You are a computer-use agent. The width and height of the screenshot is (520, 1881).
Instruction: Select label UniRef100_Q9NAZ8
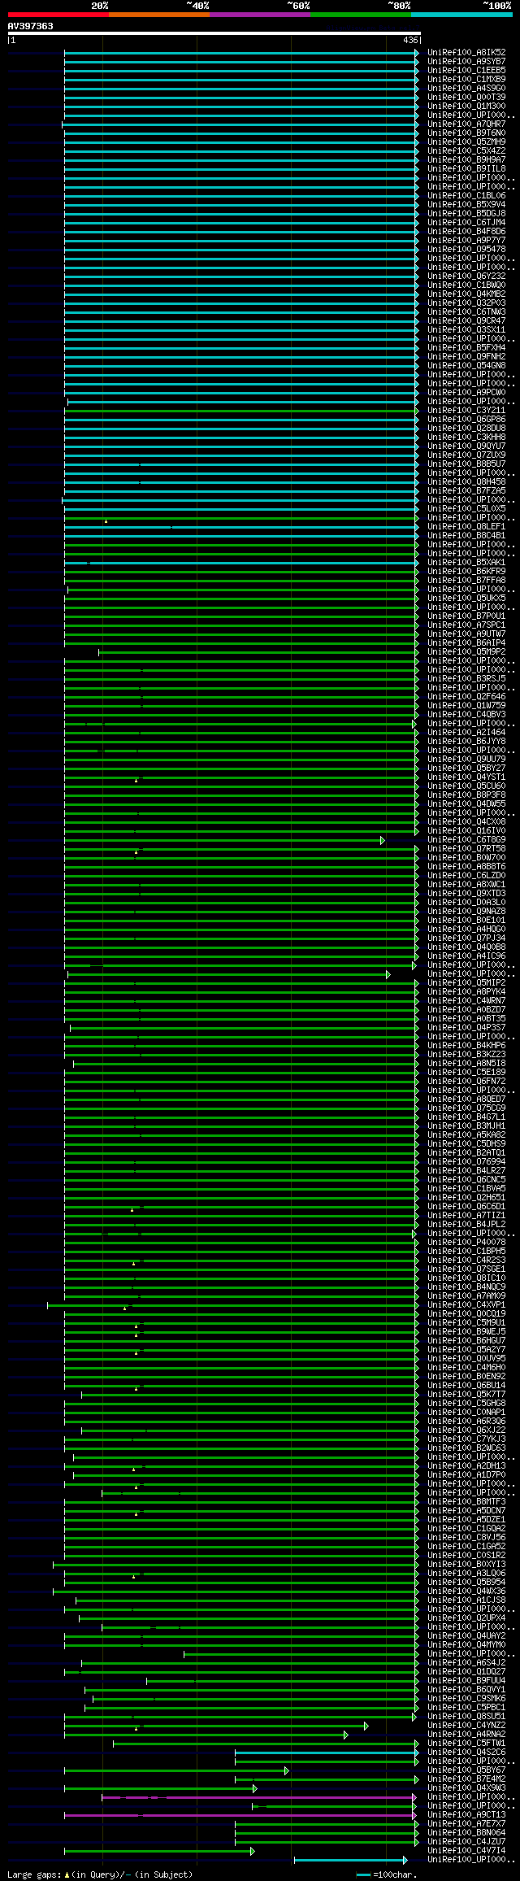click(x=466, y=912)
